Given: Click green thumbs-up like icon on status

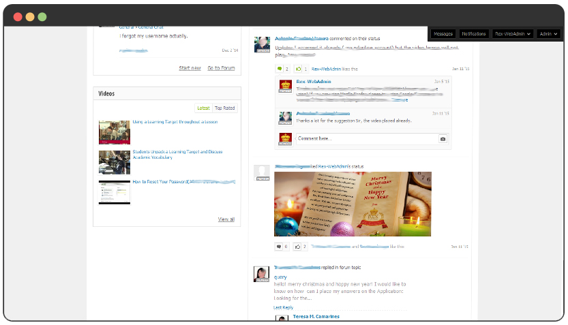Looking at the screenshot, I should coord(298,69).
